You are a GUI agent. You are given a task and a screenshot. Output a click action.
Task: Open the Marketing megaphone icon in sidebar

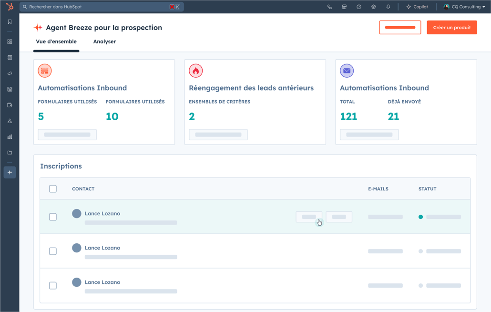10,73
